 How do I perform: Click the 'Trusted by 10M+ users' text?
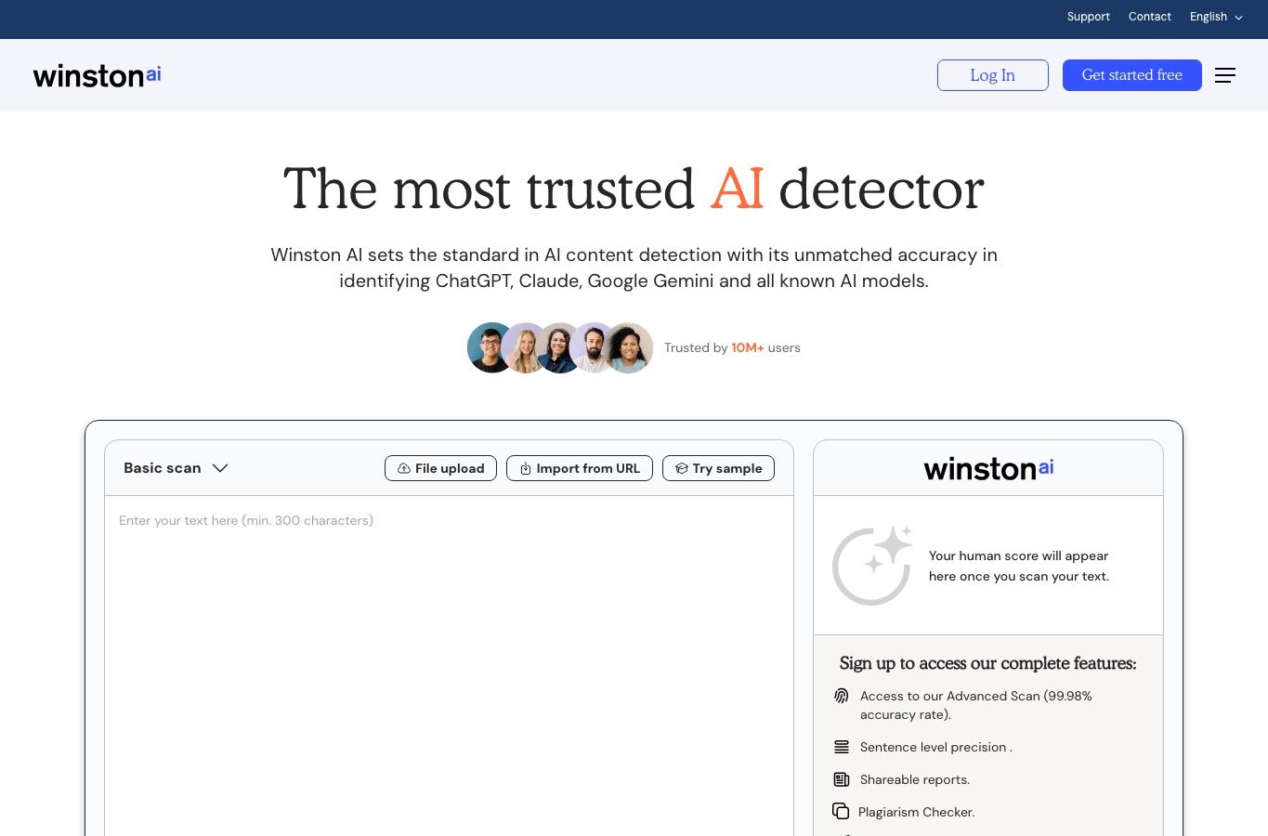[732, 347]
